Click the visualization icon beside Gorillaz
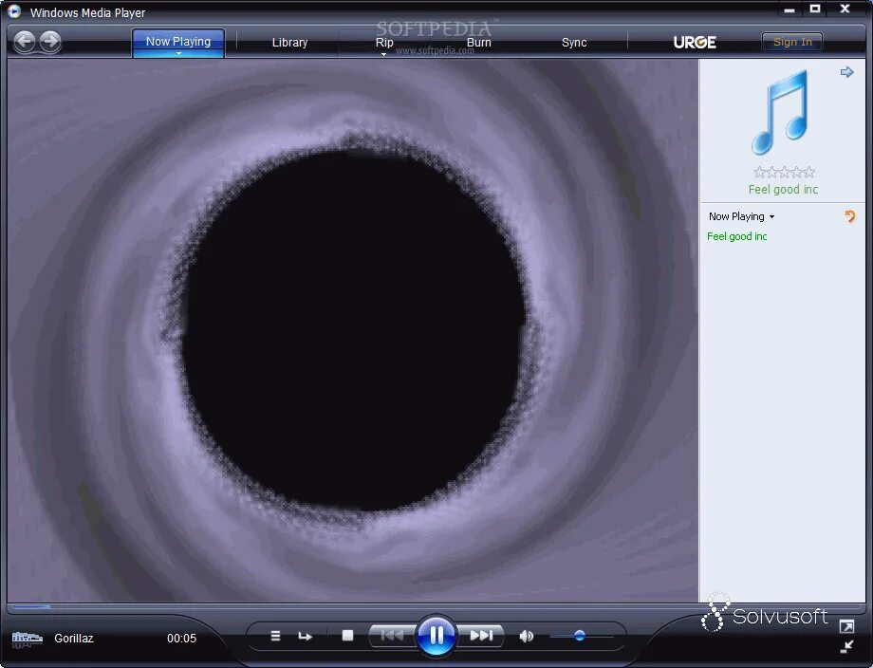The image size is (873, 668). [x=28, y=639]
